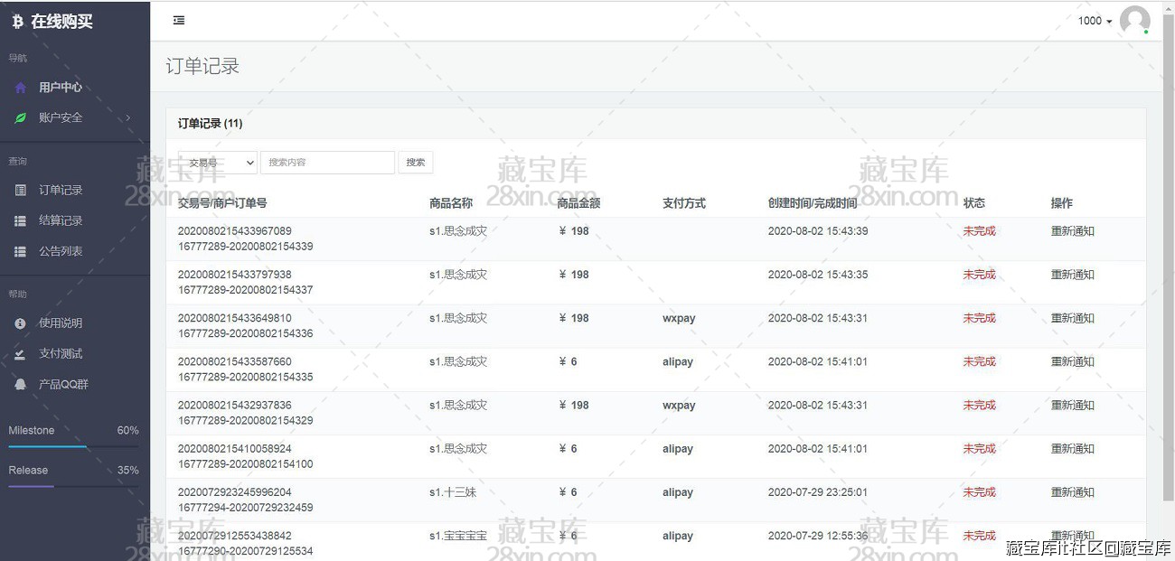Click 重新通知 for order 2020080215433797938

tap(1072, 275)
